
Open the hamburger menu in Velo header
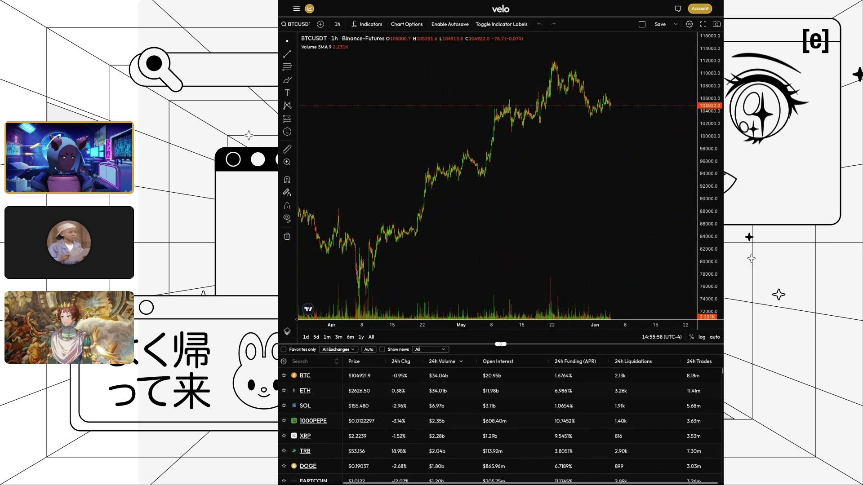296,9
